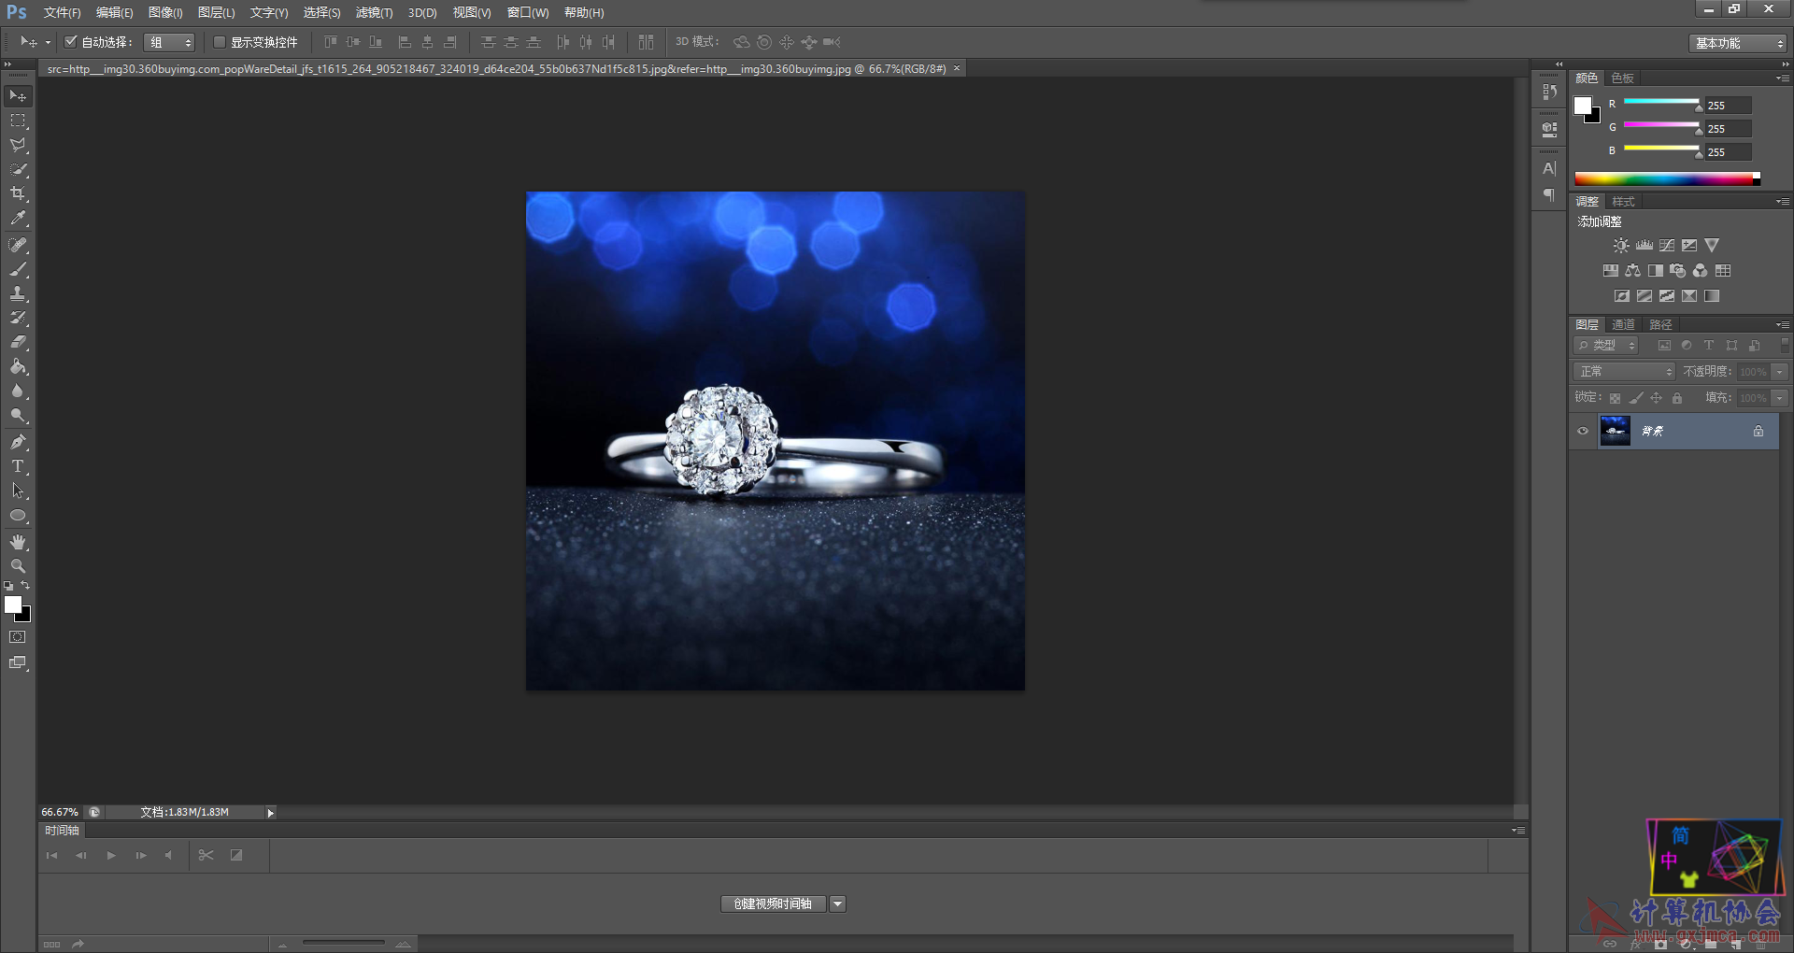1794x953 pixels.
Task: Add a Curves adjustment
Action: 1667,246
